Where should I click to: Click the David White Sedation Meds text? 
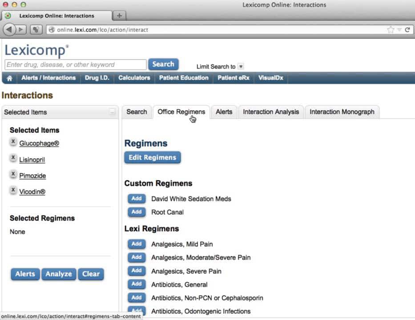click(191, 199)
